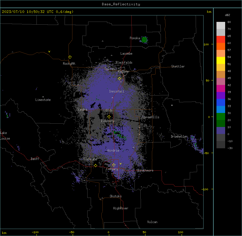Click the -50 tick on right axis
This screenshot has height=236, width=242.
point(206,153)
